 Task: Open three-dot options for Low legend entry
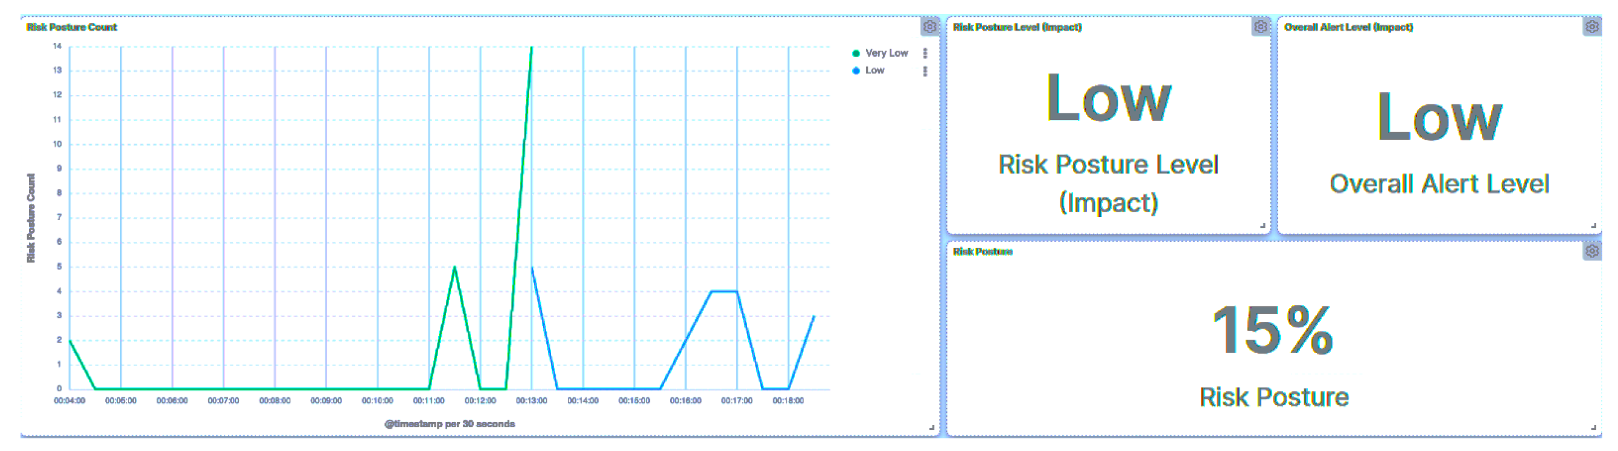(x=925, y=71)
